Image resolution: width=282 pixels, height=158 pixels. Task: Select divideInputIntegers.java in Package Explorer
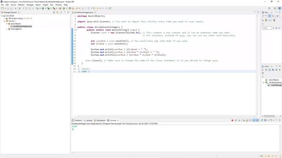[x=22, y=26]
